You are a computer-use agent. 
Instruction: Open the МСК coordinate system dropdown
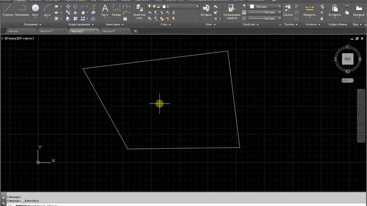point(348,80)
